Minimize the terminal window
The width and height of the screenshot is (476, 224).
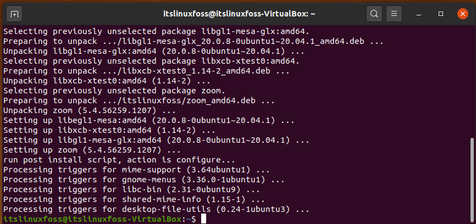(x=419, y=14)
